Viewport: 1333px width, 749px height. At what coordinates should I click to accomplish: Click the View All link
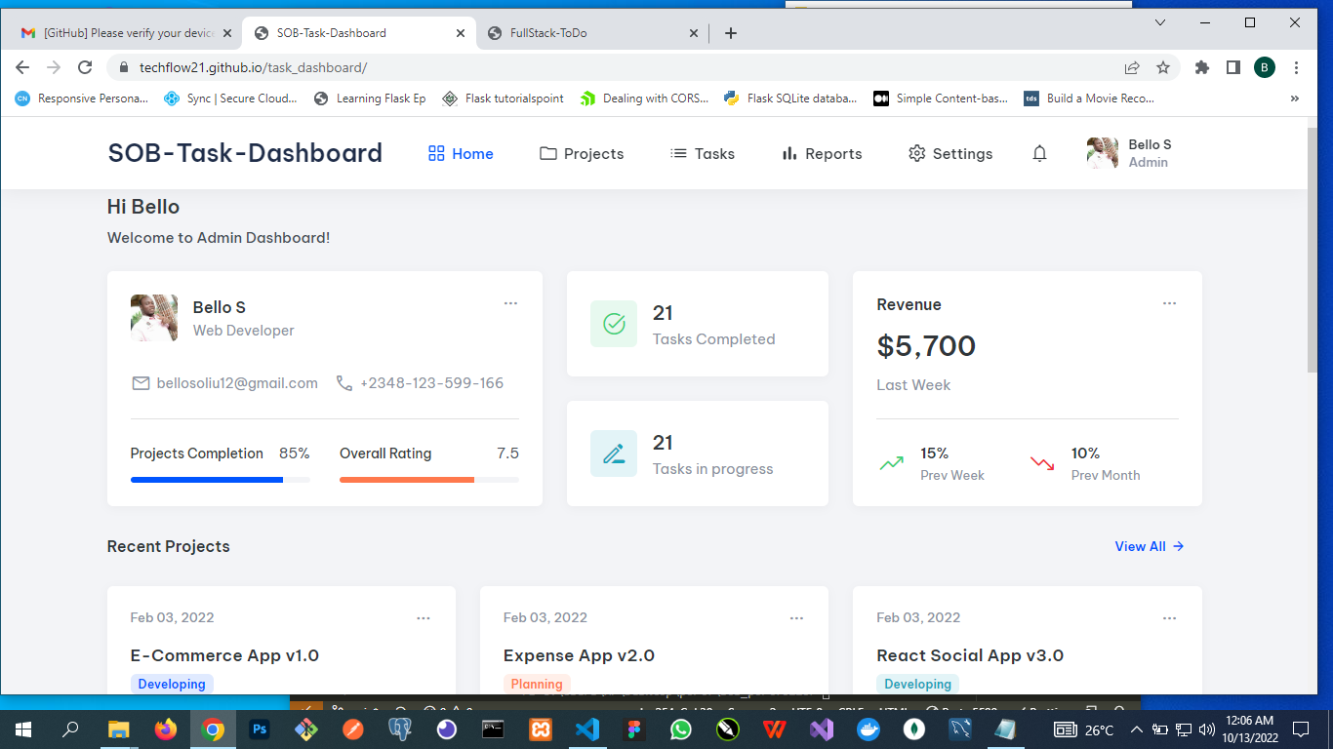point(1149,546)
